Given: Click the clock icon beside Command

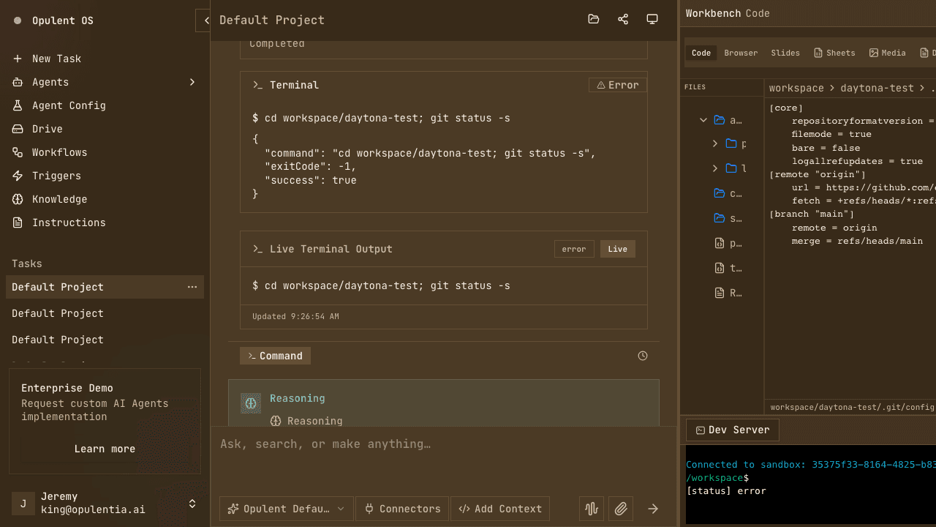Looking at the screenshot, I should pyautogui.click(x=642, y=356).
